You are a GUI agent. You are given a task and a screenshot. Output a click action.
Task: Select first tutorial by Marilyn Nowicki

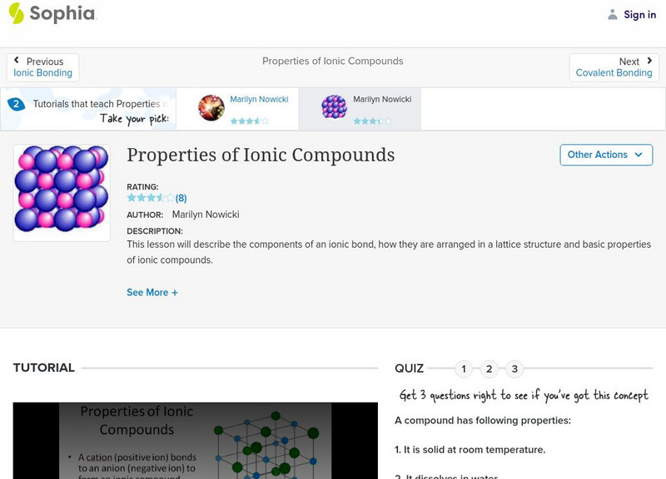(259, 99)
